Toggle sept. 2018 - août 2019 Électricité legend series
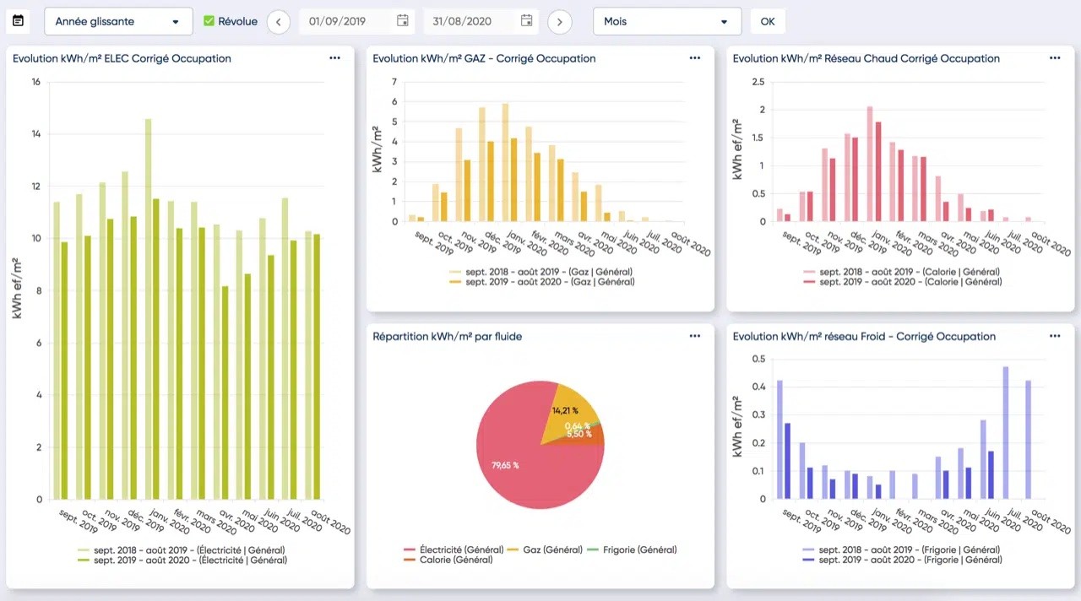This screenshot has width=1081, height=601. pyautogui.click(x=189, y=550)
